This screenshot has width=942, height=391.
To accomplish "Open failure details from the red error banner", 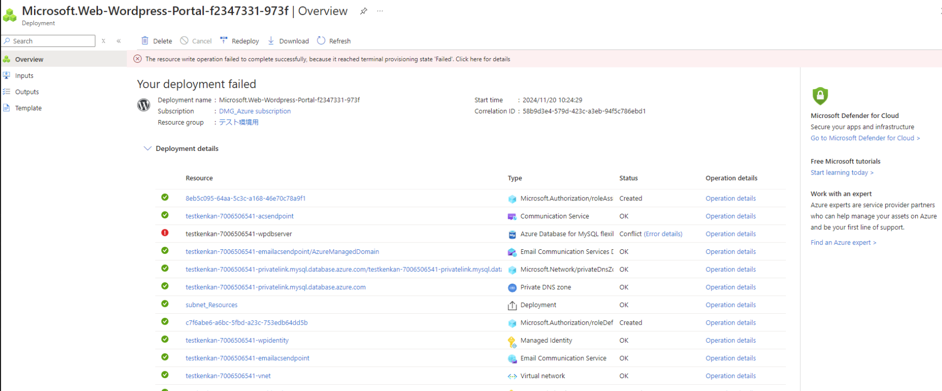I will point(328,59).
